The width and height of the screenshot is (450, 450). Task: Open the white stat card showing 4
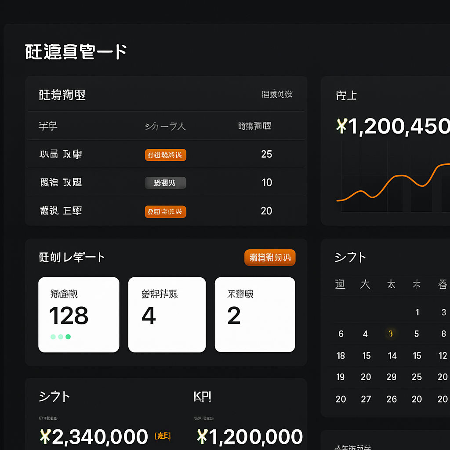167,315
